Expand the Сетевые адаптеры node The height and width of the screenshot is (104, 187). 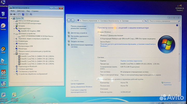tap(14, 69)
